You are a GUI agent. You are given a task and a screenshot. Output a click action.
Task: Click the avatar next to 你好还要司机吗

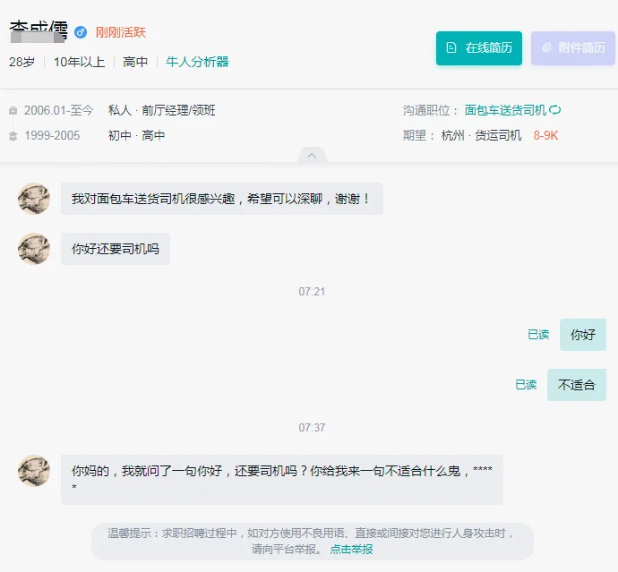34,249
